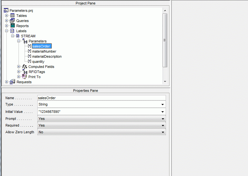
Task: Click Project Pane scroll down arrow
Action: 165,82
